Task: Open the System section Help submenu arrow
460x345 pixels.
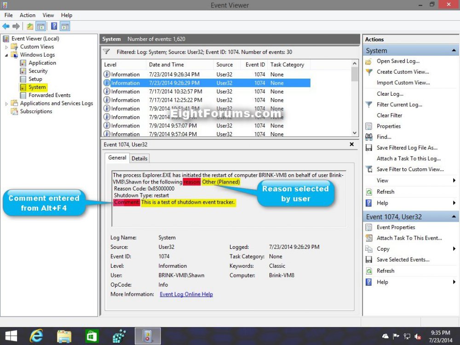Action: coord(454,203)
